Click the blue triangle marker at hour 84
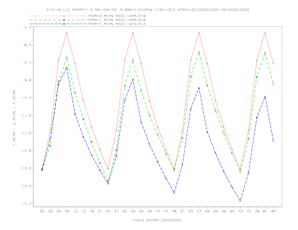298x230 pixels. pos(273,141)
